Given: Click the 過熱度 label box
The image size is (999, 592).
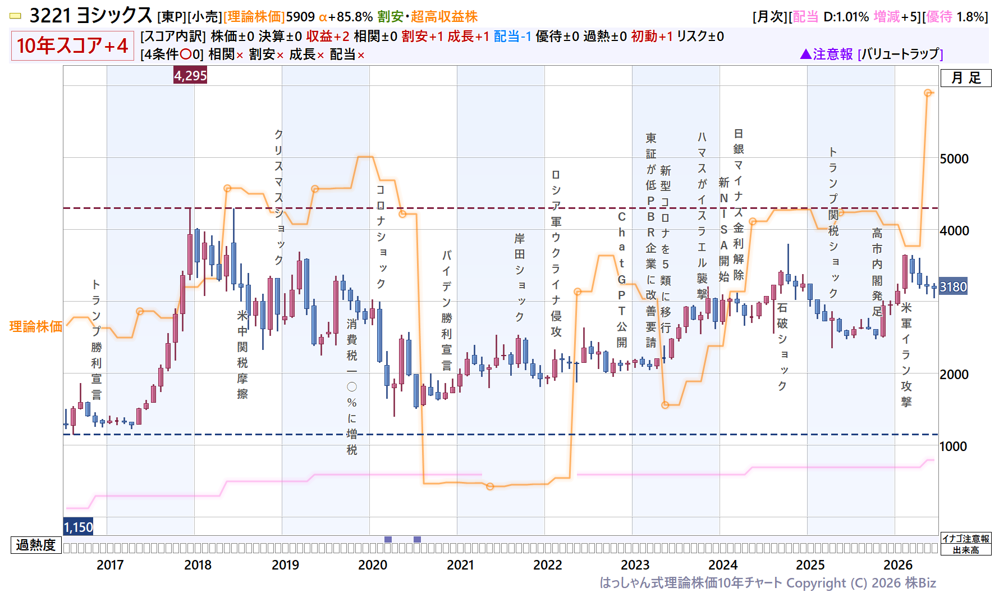Looking at the screenshot, I should click(x=36, y=545).
